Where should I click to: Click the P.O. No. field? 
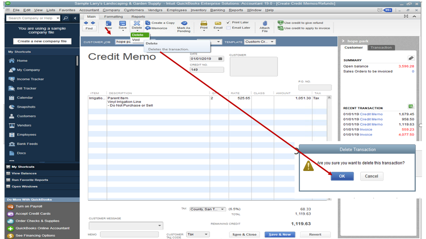click(315, 88)
